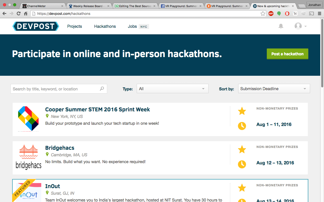This screenshot has height=202, width=324.
Task: Click the Devpost logo
Action: 36,26
